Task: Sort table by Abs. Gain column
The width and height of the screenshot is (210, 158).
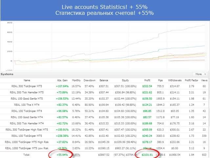Action: [61, 80]
